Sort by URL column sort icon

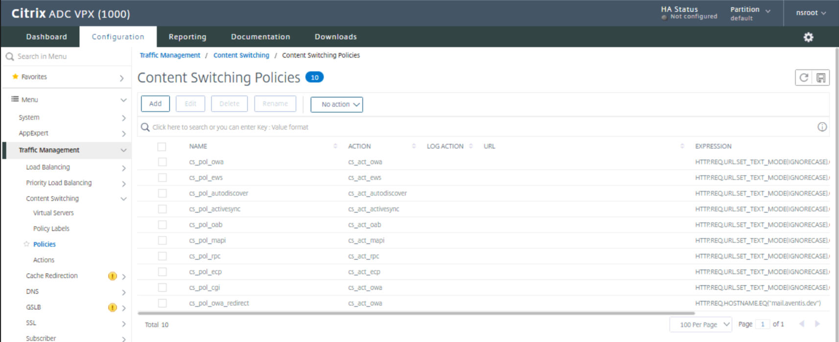point(682,146)
